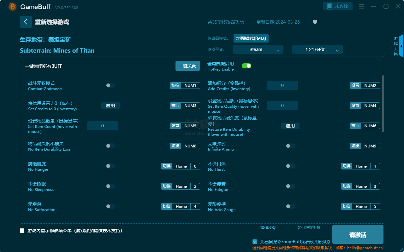
Task: Open the 1.21 64位 version dropdown
Action: tap(318, 49)
